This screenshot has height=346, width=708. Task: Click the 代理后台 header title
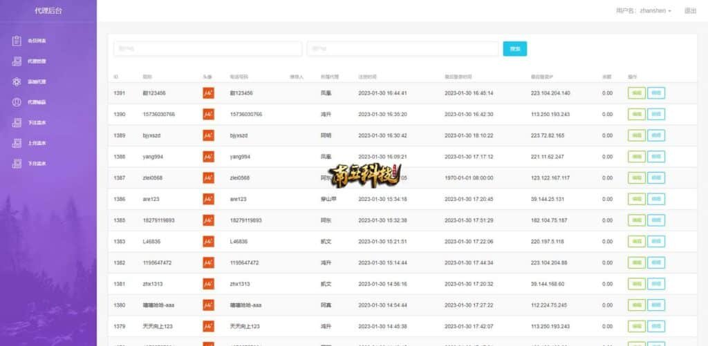pos(48,11)
